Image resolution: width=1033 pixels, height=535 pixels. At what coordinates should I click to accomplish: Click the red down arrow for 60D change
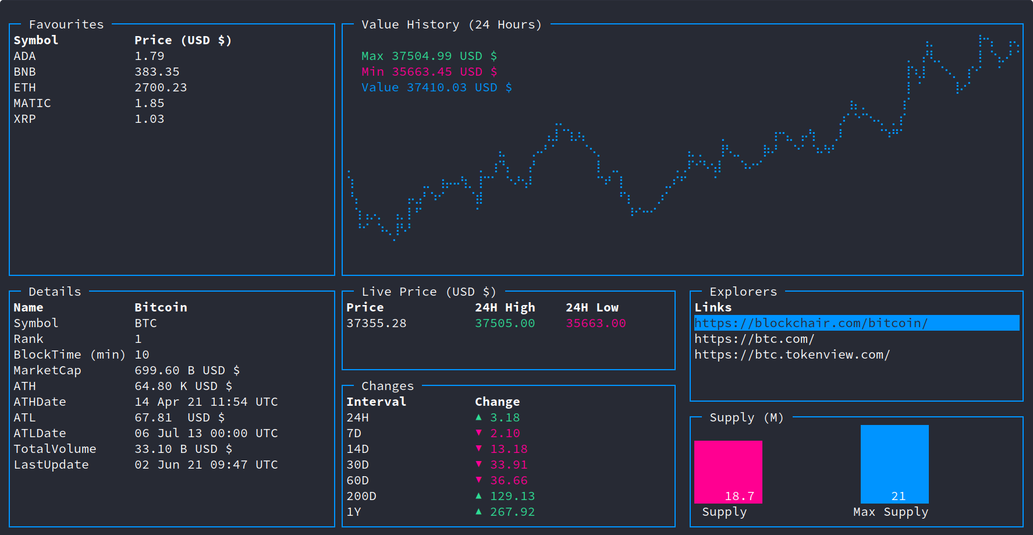click(478, 480)
